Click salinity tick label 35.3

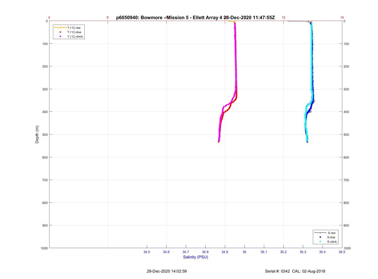click(x=303, y=252)
